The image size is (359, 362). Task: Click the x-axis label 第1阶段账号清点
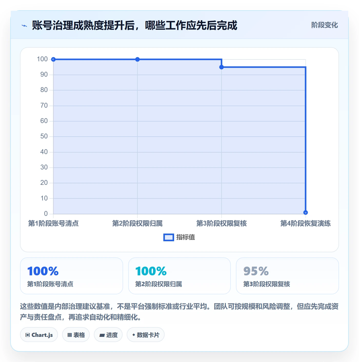pyautogui.click(x=53, y=224)
